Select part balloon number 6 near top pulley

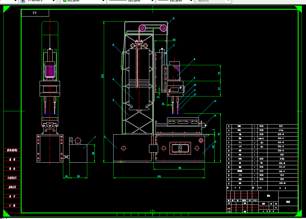point(174,18)
